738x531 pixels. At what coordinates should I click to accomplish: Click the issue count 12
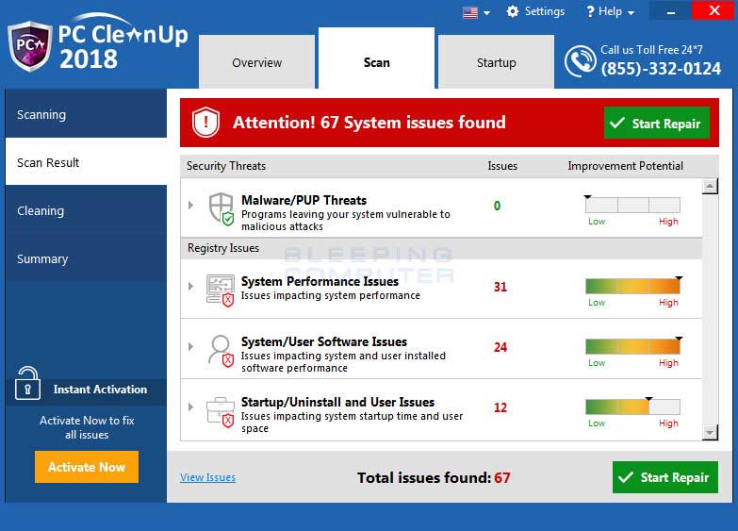click(x=500, y=407)
